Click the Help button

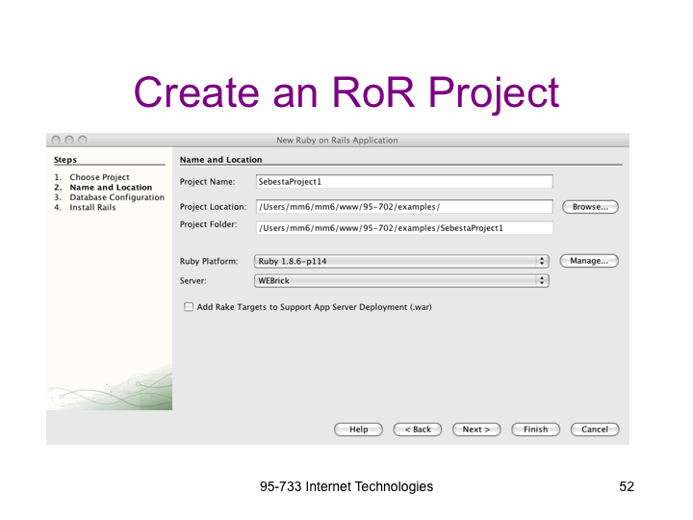(x=358, y=429)
